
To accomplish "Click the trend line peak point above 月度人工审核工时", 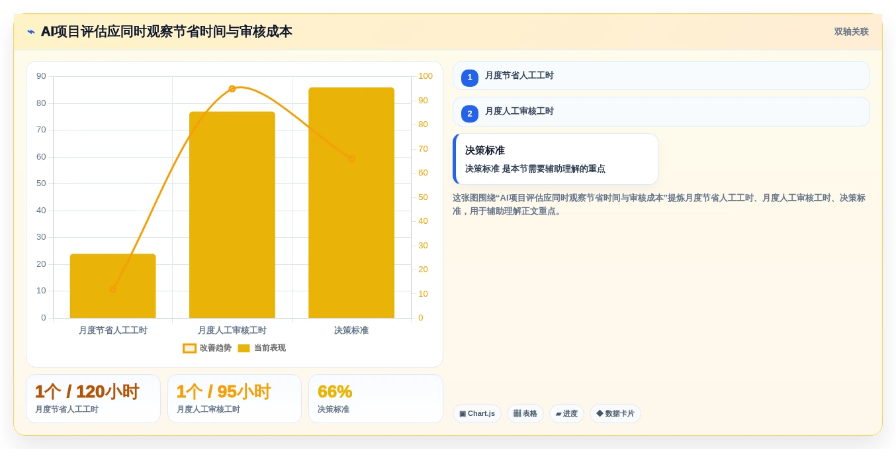I will tap(232, 89).
